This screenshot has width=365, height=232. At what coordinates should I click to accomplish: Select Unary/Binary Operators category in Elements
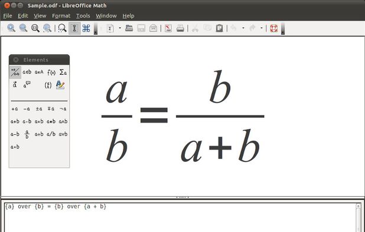(x=15, y=72)
